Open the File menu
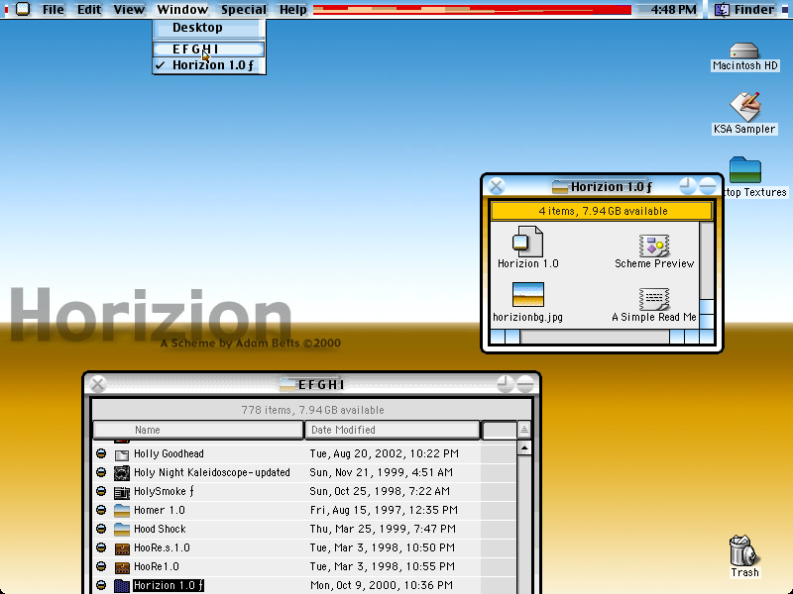 click(54, 10)
